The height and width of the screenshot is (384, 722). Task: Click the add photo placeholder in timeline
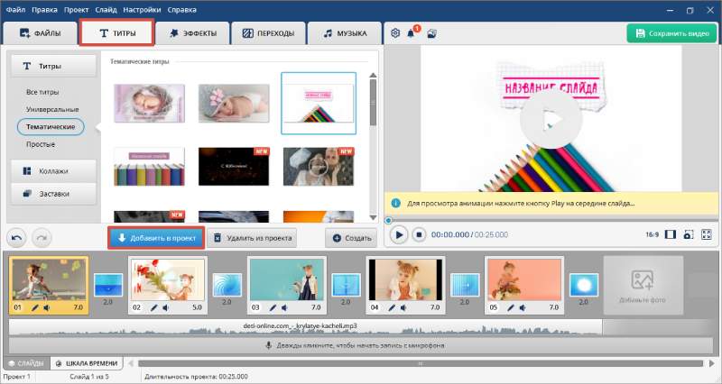click(x=643, y=285)
